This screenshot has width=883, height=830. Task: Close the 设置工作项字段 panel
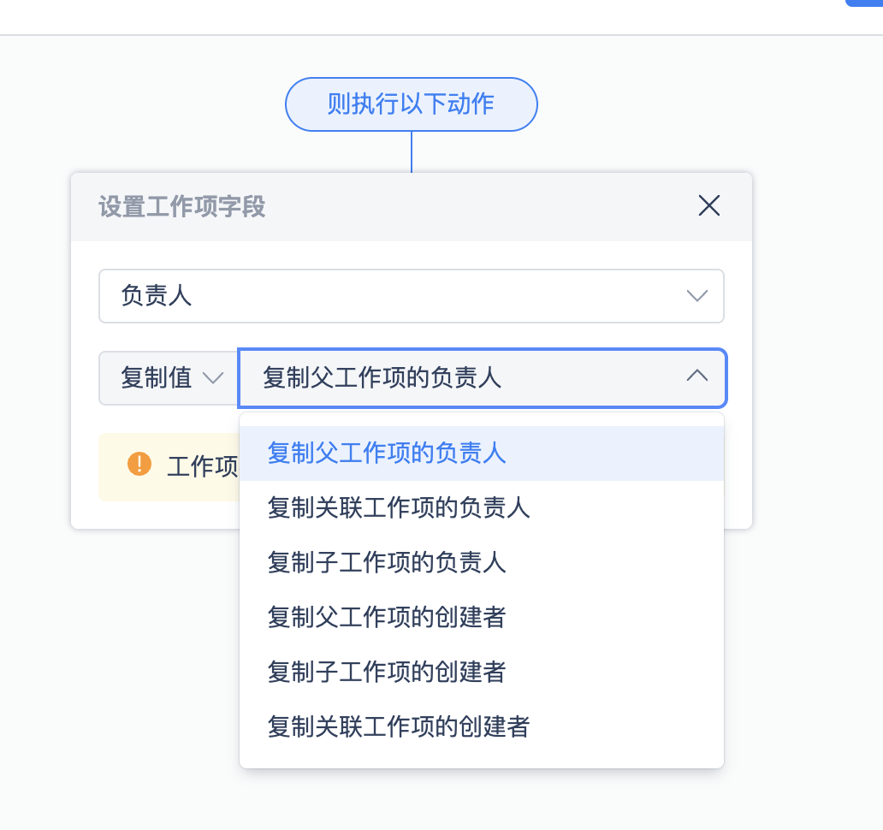tap(709, 205)
